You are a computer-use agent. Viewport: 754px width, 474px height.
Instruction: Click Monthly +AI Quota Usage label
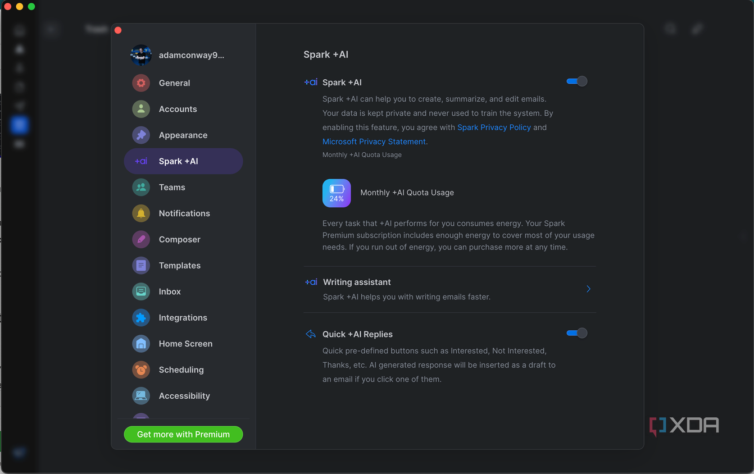(x=407, y=193)
